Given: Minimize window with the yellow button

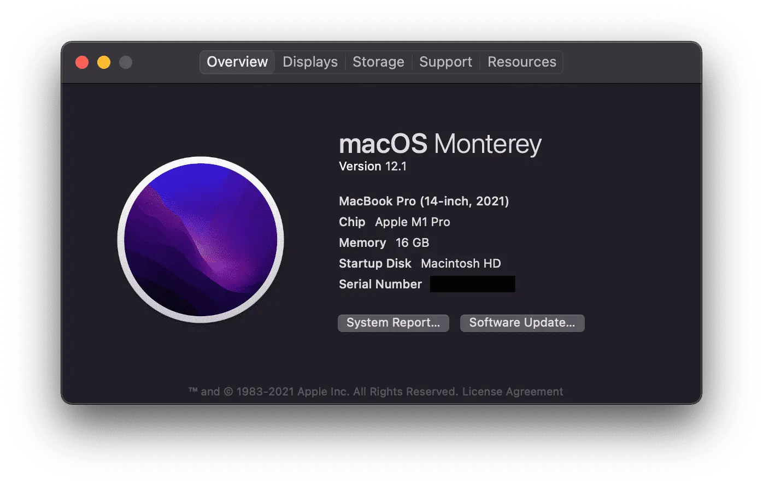Looking at the screenshot, I should tap(104, 62).
